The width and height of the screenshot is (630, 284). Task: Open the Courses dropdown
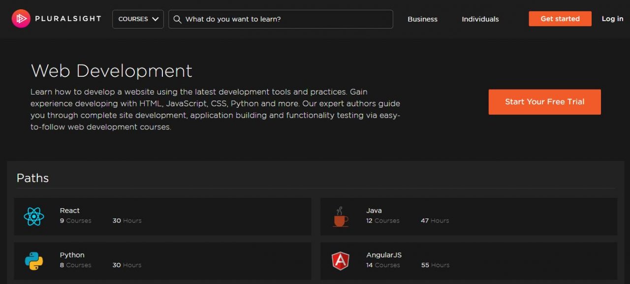click(x=138, y=19)
